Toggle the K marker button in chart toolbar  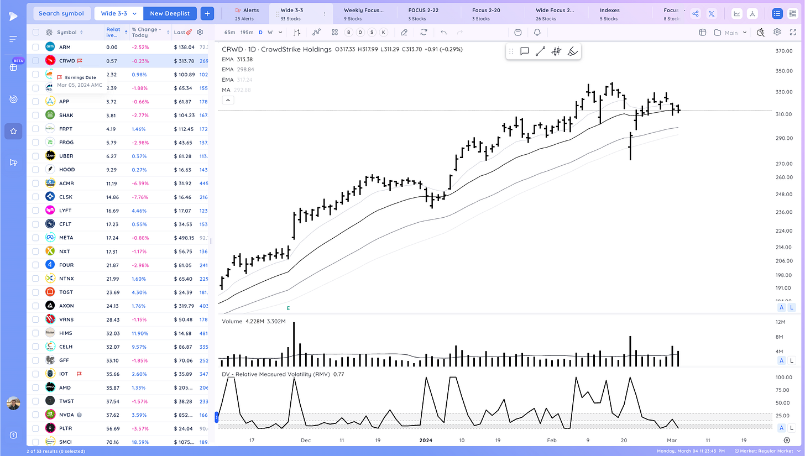(384, 33)
